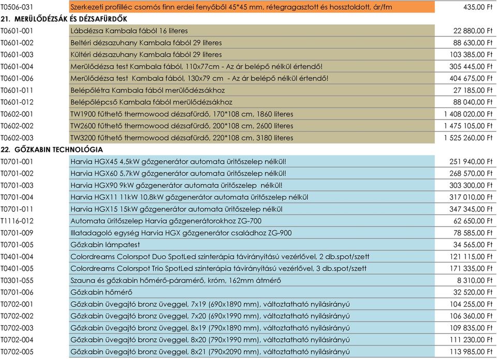Select TW3200 fűthető thermowood dézsafürdő row
Viewport: 497px width, 359px height.
coord(252,137)
